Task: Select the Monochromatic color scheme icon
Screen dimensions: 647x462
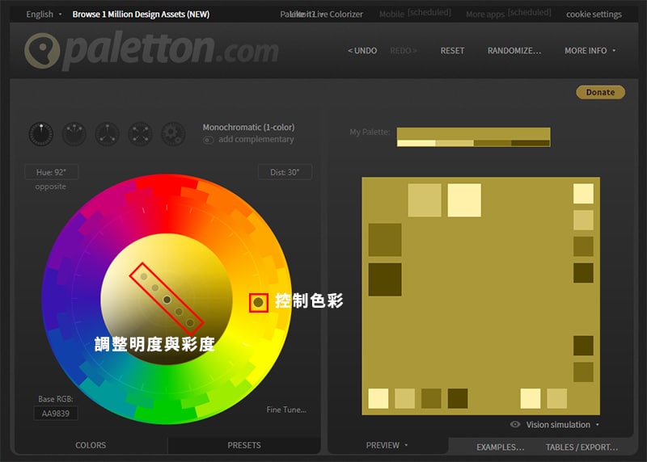Action: coord(41,134)
